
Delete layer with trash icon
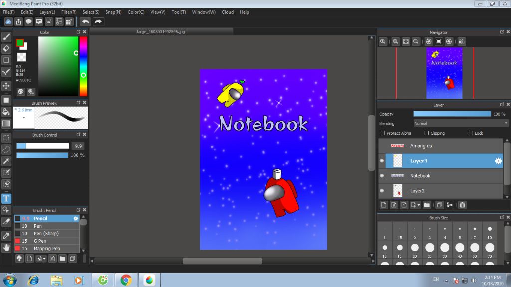(x=462, y=205)
